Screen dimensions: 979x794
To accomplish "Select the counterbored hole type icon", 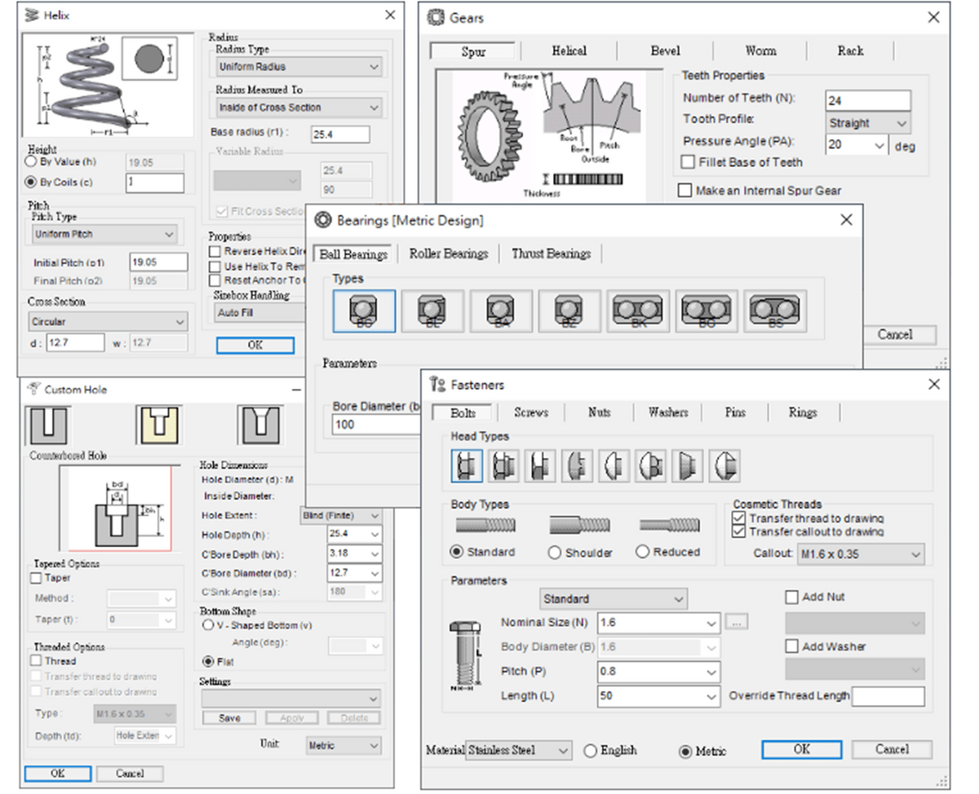I will point(157,425).
